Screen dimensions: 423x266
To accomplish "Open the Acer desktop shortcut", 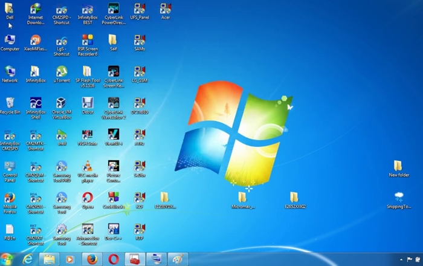I will [x=166, y=11].
